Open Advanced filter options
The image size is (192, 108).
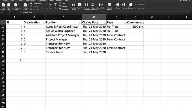point(63,9)
